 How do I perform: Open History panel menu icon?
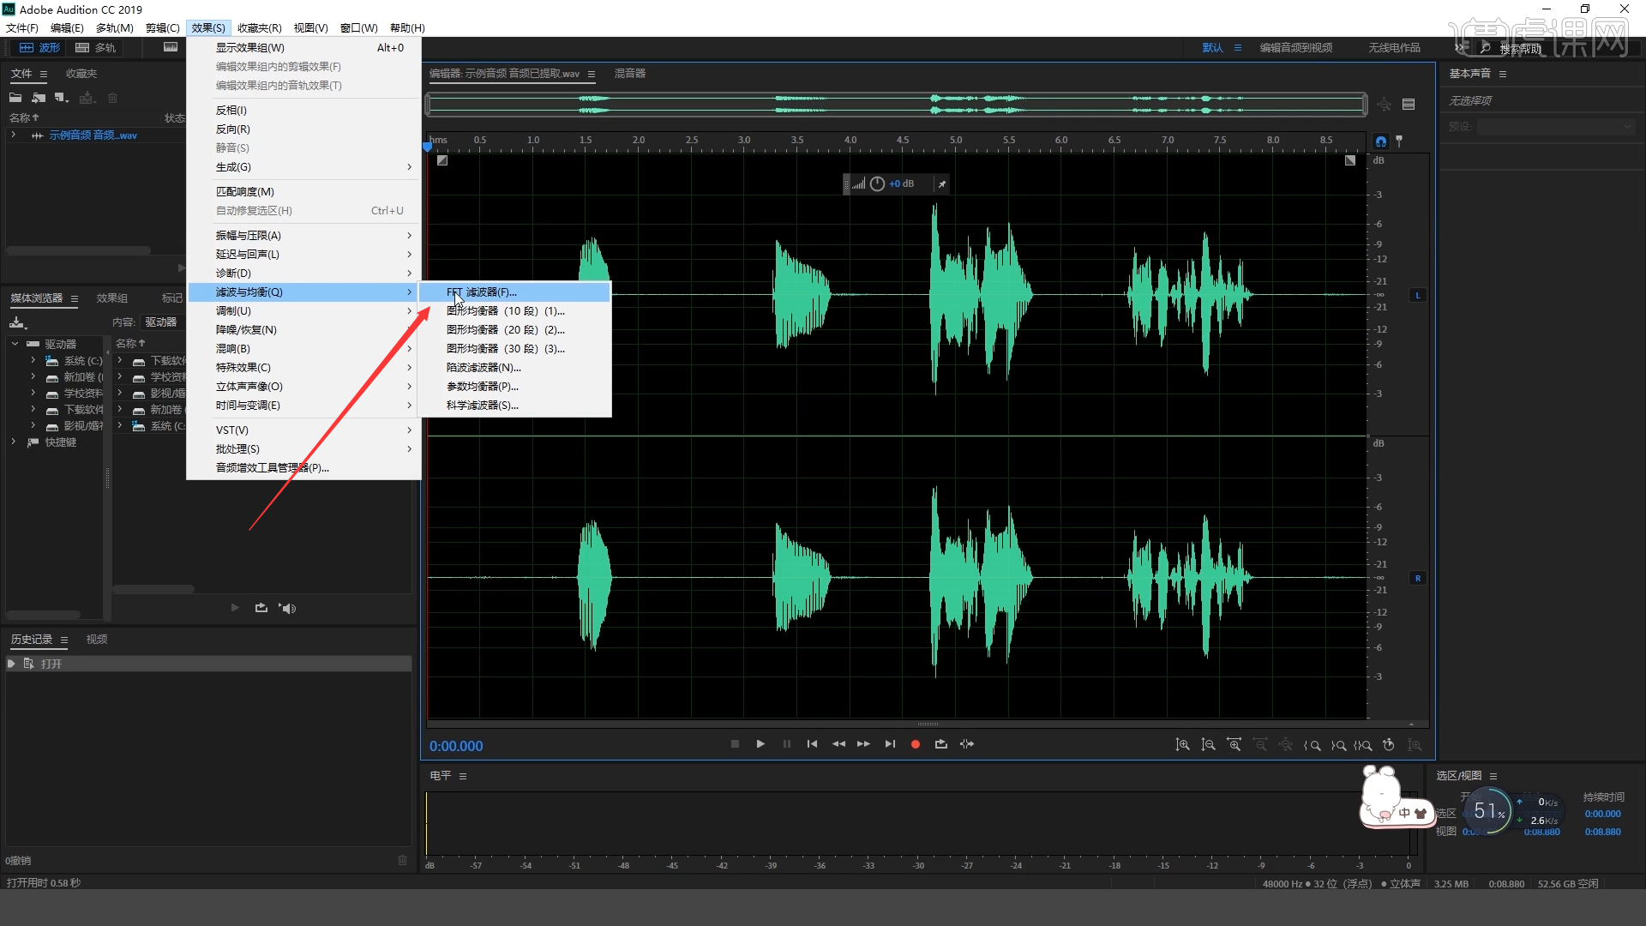pyautogui.click(x=64, y=640)
